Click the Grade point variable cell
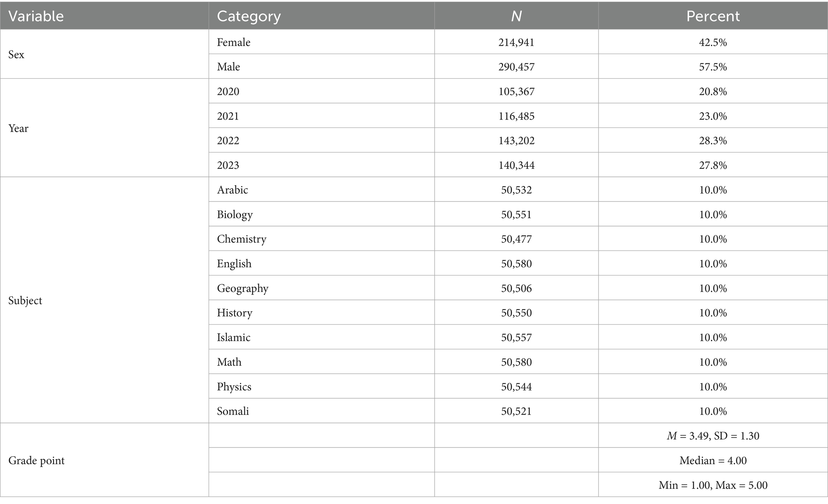828x504 pixels. (36, 460)
